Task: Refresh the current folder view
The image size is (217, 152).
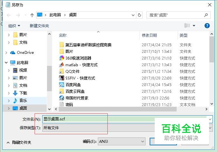Action: (x=139, y=15)
